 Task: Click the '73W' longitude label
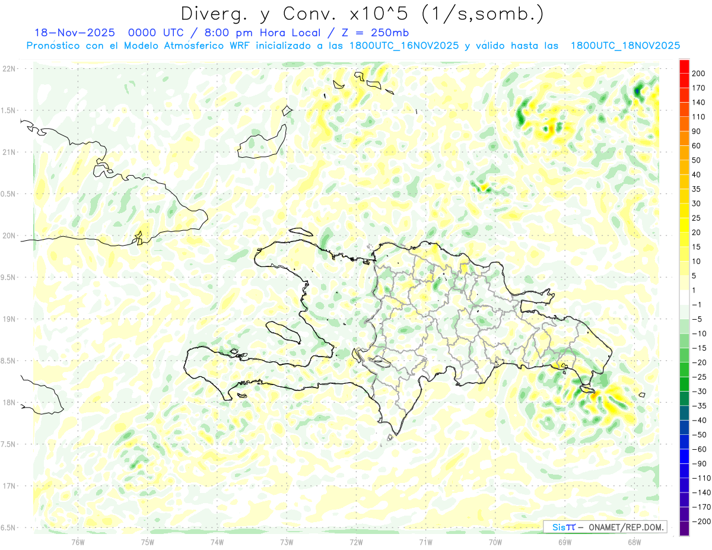[x=287, y=542]
